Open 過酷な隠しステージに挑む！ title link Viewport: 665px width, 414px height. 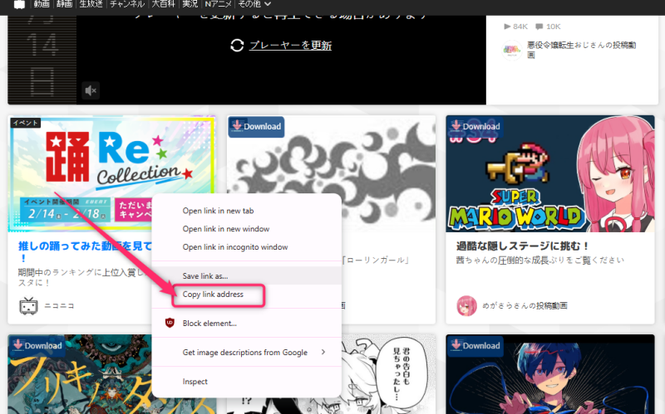point(523,246)
